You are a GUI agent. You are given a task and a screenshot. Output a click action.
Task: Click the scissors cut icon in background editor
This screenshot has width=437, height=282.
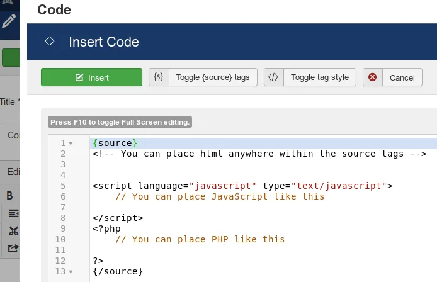[x=13, y=231]
